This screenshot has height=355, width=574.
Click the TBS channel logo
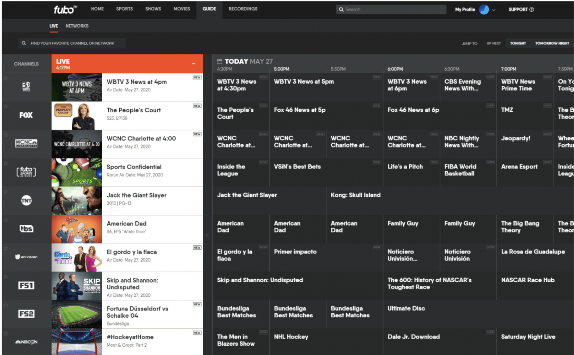[26, 229]
